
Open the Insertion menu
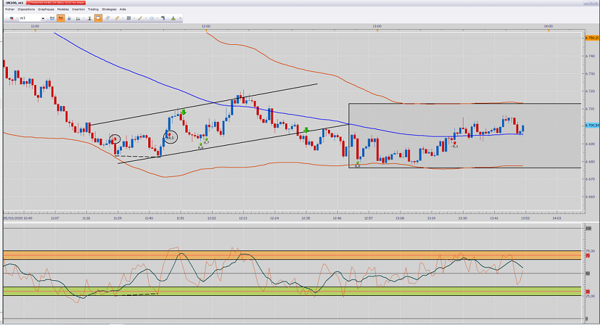pyautogui.click(x=78, y=9)
